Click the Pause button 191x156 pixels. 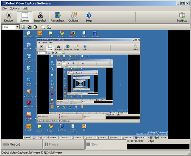tap(64, 144)
